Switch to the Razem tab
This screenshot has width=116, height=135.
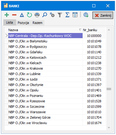point(37,23)
